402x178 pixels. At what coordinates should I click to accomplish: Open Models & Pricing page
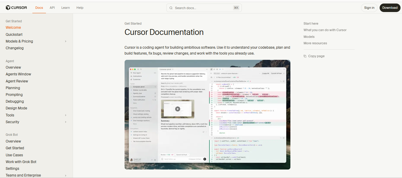[x=19, y=41]
